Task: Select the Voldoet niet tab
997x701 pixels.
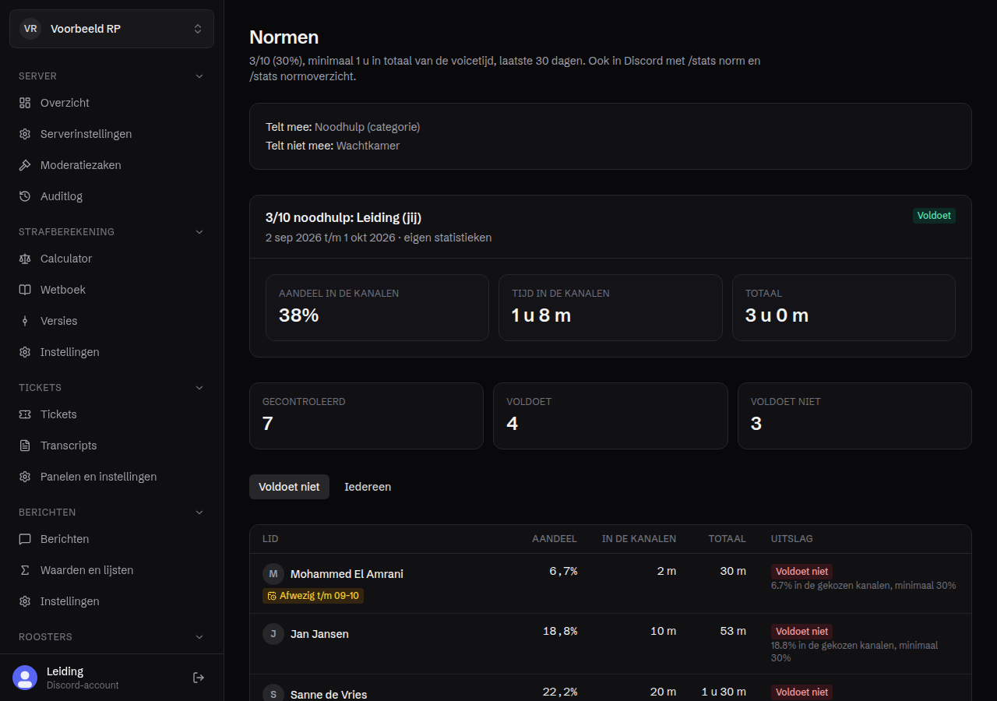Action: point(289,487)
